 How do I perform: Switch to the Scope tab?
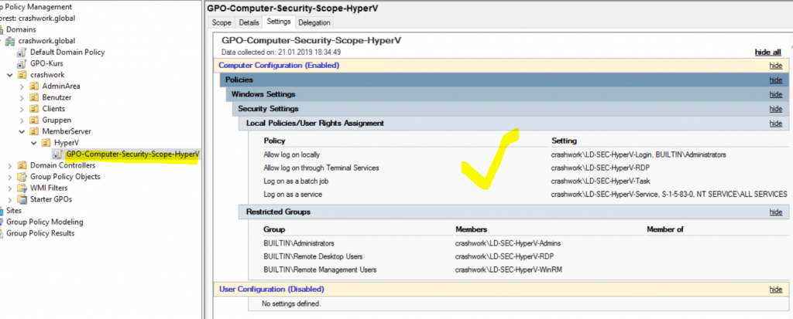point(221,22)
